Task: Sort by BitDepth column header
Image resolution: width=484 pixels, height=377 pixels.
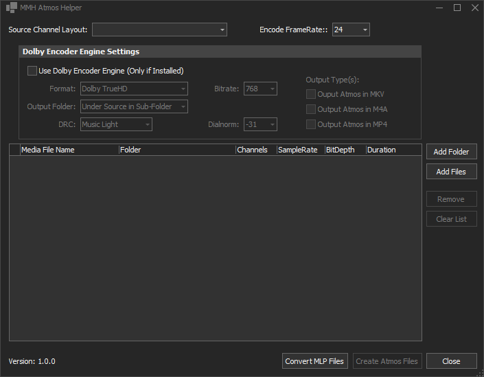Action: pos(345,150)
